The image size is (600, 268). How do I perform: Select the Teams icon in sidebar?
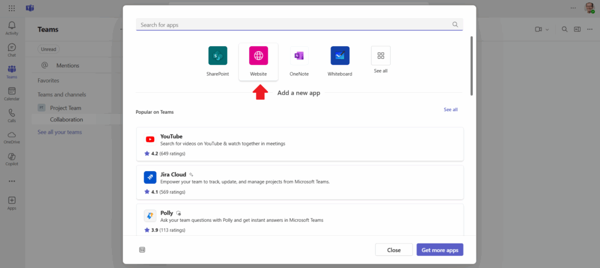pos(12,72)
